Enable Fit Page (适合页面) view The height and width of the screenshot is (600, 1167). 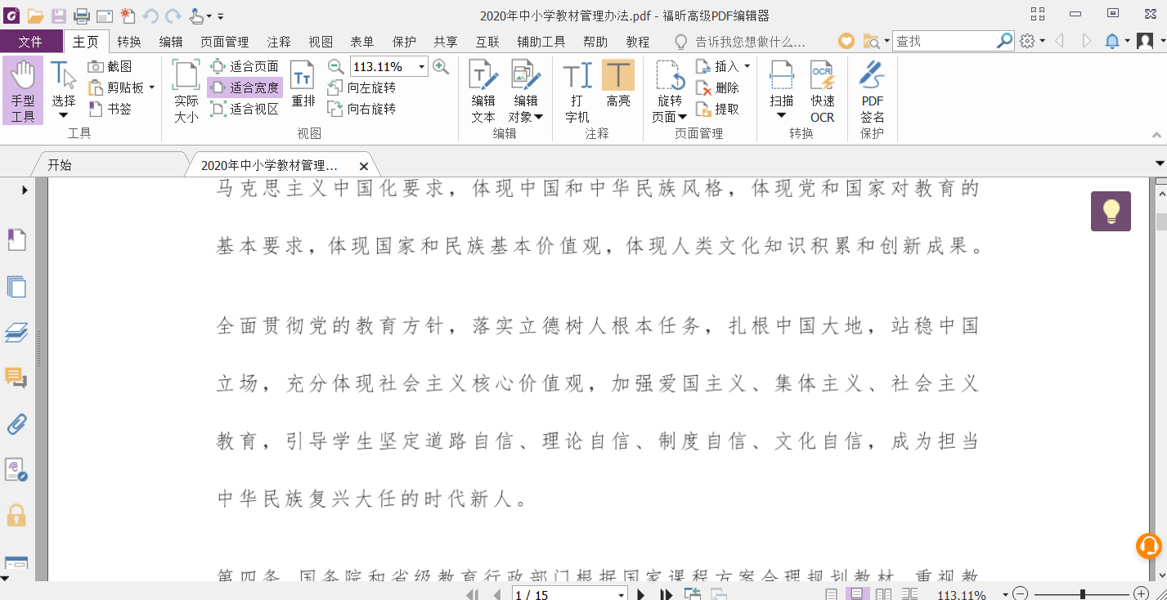pos(245,66)
